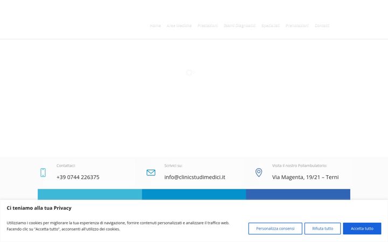Click the light cyan color block
The height and width of the screenshot is (242, 388).
pos(90,194)
